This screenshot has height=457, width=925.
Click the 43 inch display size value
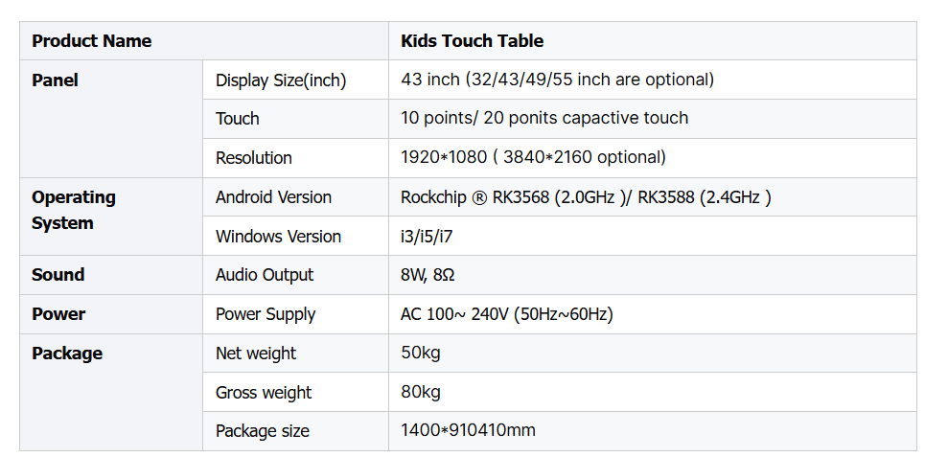[557, 80]
